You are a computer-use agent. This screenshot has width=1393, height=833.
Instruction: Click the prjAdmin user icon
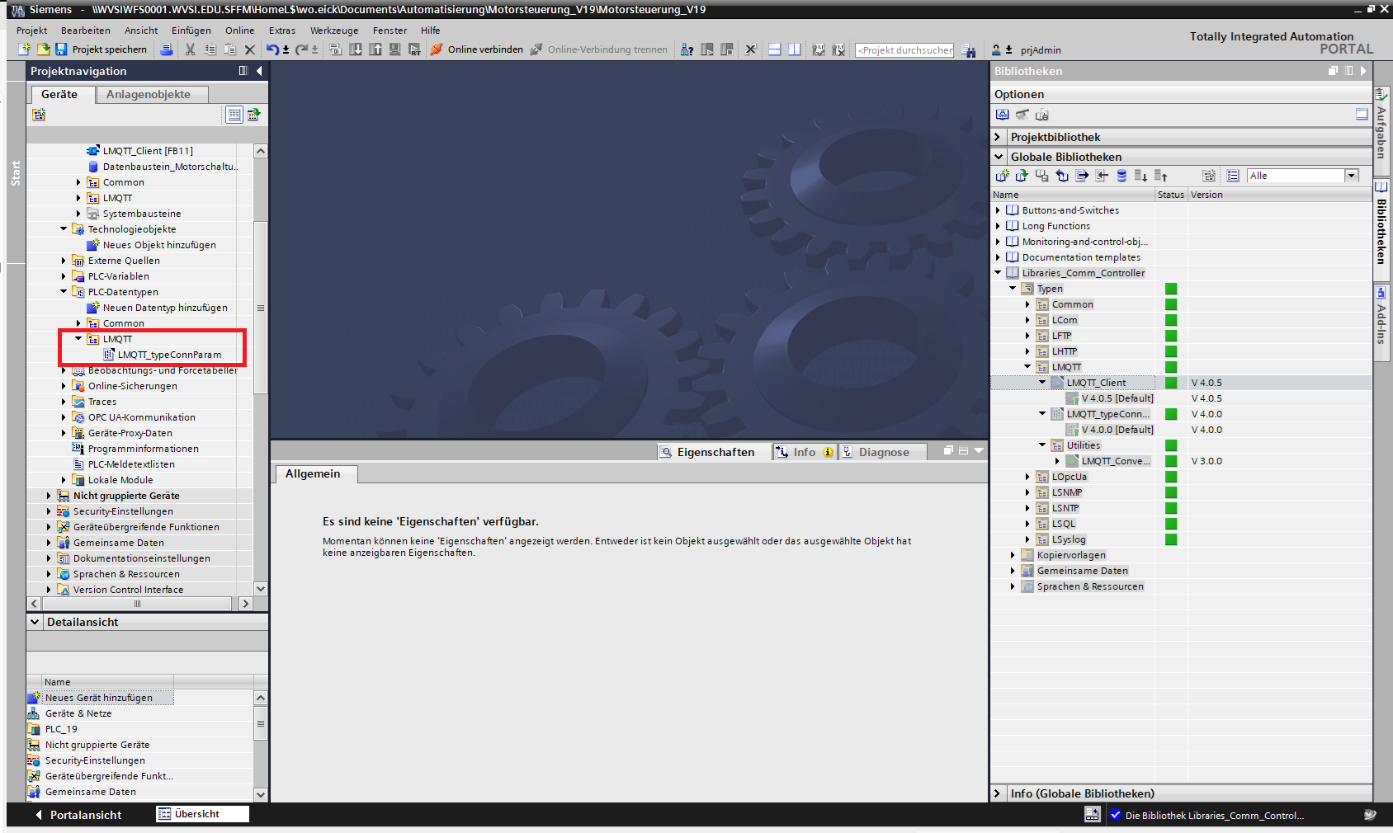click(x=996, y=49)
